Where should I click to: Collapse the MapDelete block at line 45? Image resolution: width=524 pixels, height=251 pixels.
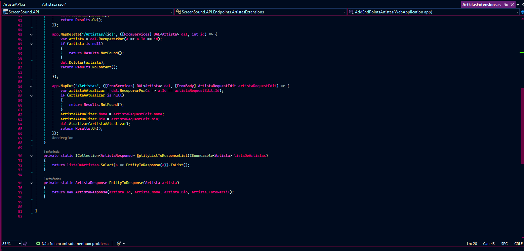[x=31, y=35]
